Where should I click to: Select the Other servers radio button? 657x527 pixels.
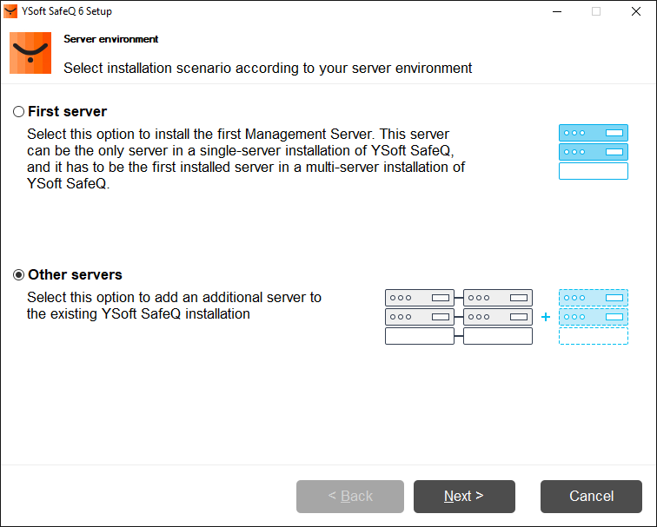(18, 275)
